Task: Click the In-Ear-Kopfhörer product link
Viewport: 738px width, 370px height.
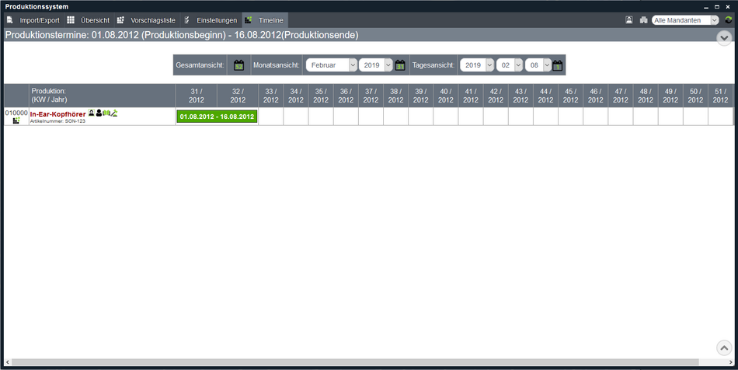Action: 57,114
